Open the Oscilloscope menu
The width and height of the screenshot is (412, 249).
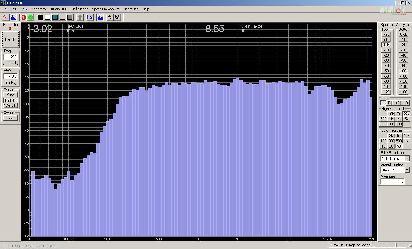[x=79, y=9]
